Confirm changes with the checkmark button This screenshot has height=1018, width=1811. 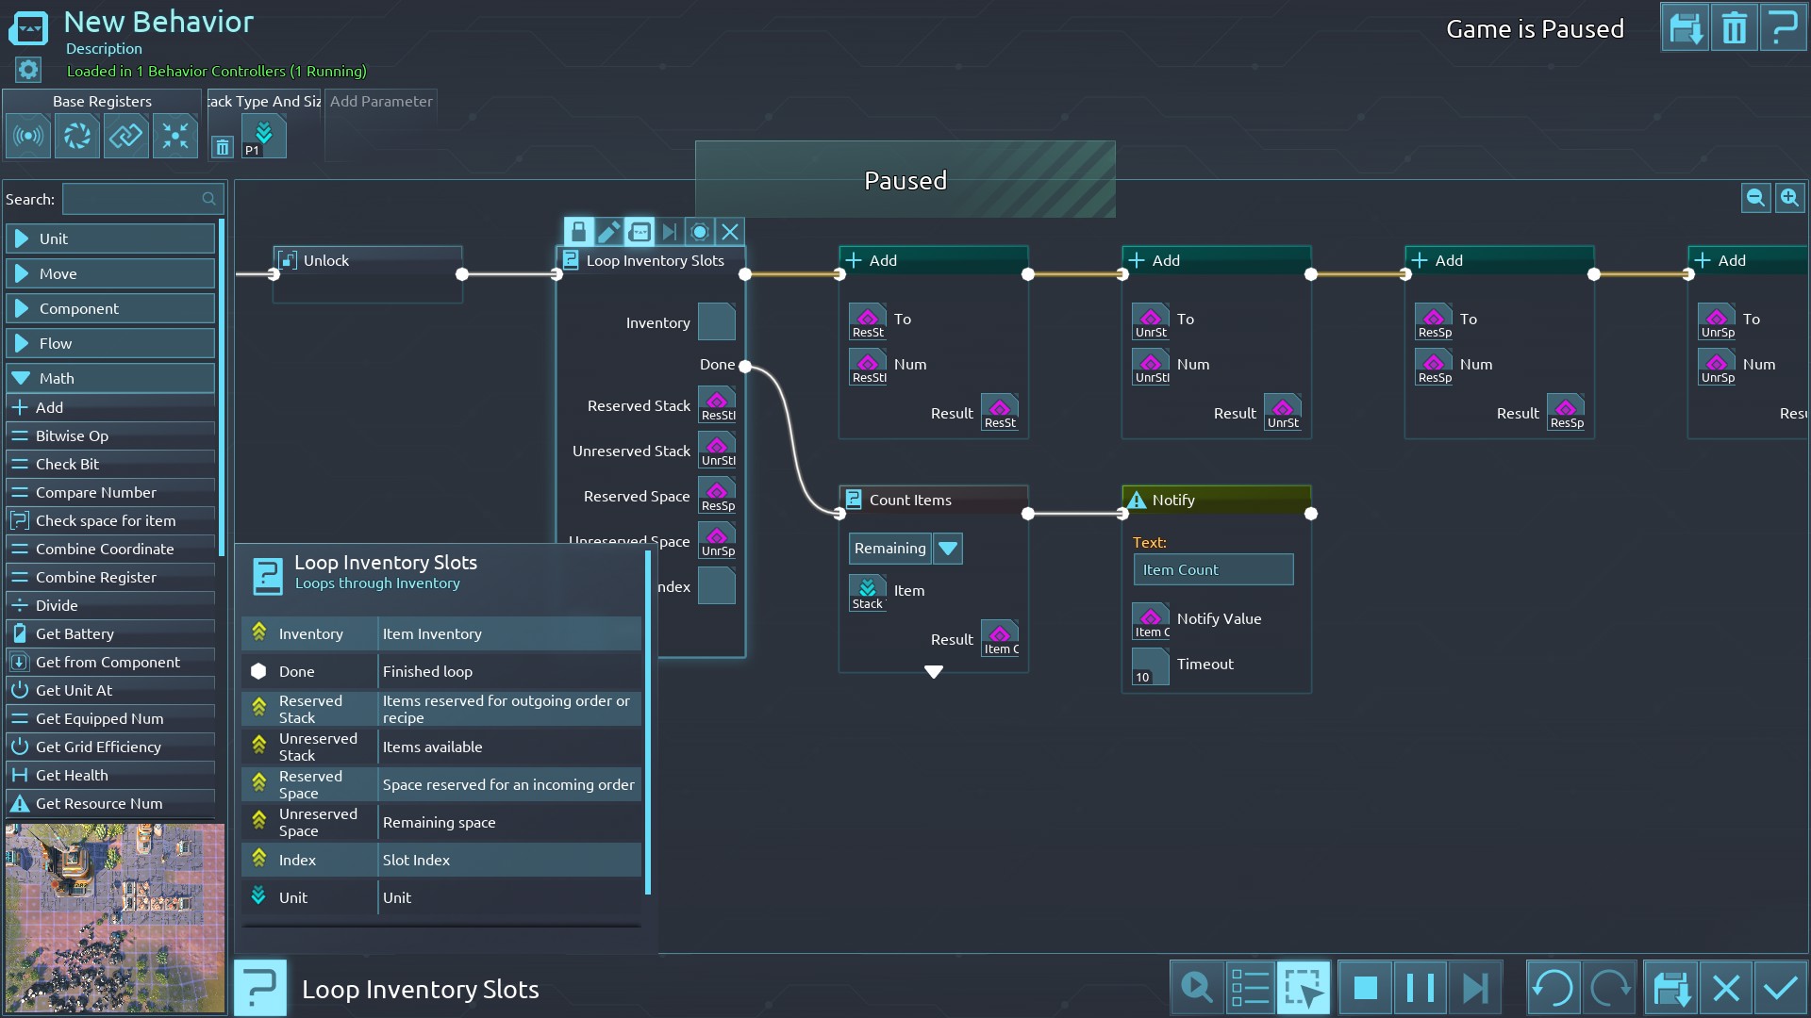(x=1781, y=988)
